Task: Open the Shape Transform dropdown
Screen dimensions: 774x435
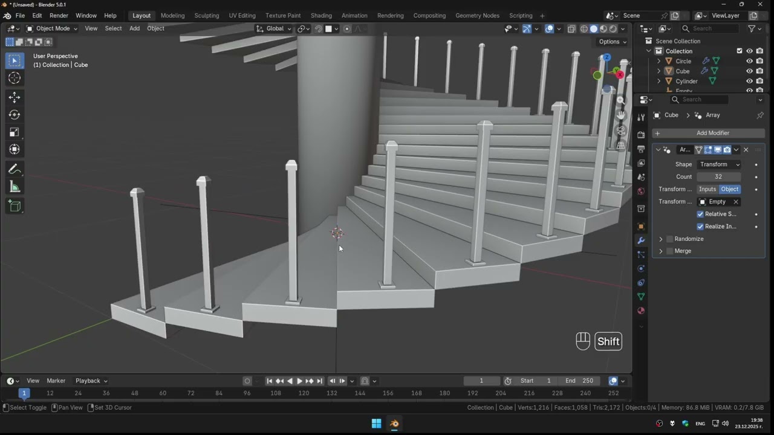Action: [719, 164]
